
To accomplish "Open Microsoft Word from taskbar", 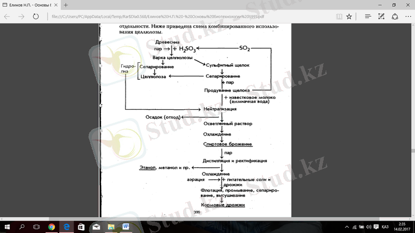I will tap(126, 227).
